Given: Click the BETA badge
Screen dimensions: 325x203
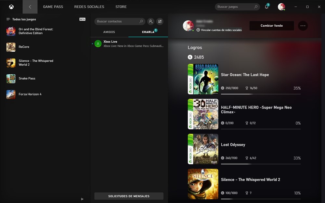Looking at the screenshot, I should point(82,19).
